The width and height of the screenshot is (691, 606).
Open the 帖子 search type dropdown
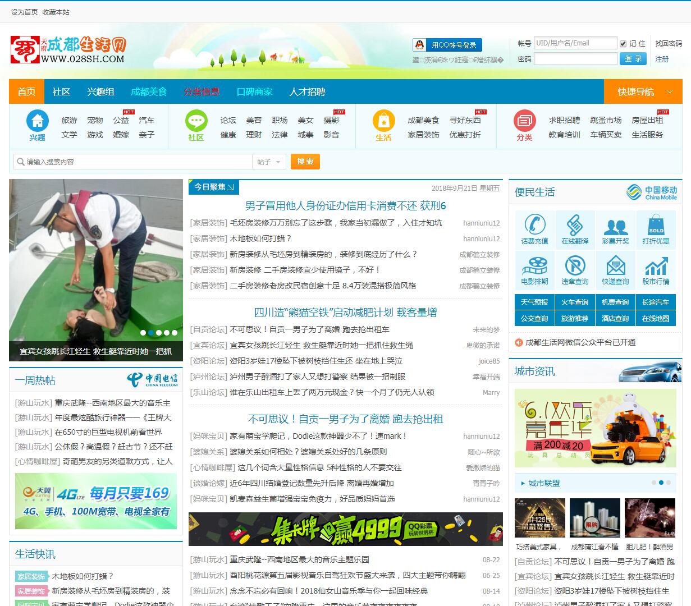pyautogui.click(x=269, y=162)
